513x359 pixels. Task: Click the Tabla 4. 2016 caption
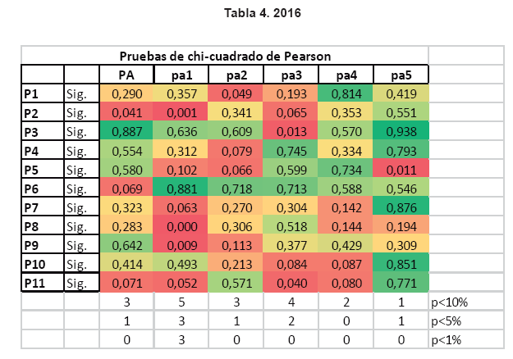pyautogui.click(x=254, y=13)
